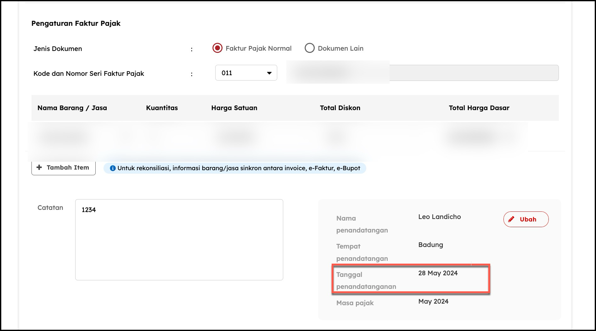
Task: Click the Masa pajak value May 2024
Action: 433,301
